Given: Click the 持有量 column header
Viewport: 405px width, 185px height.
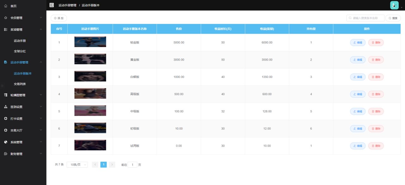Looking at the screenshot, I should pos(311,29).
